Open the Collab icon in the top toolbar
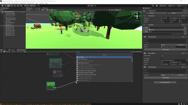Image resolution: width=188 pixels, height=105 pixels. (x=153, y=6)
